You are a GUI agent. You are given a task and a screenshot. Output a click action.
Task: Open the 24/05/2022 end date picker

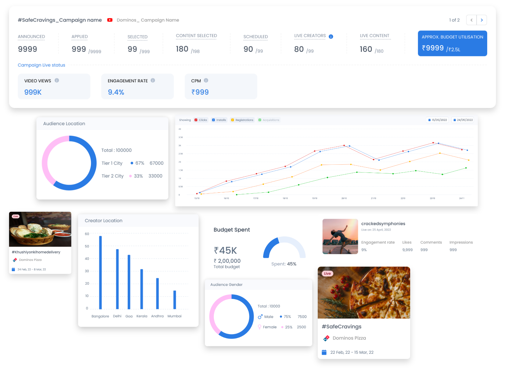(x=463, y=120)
